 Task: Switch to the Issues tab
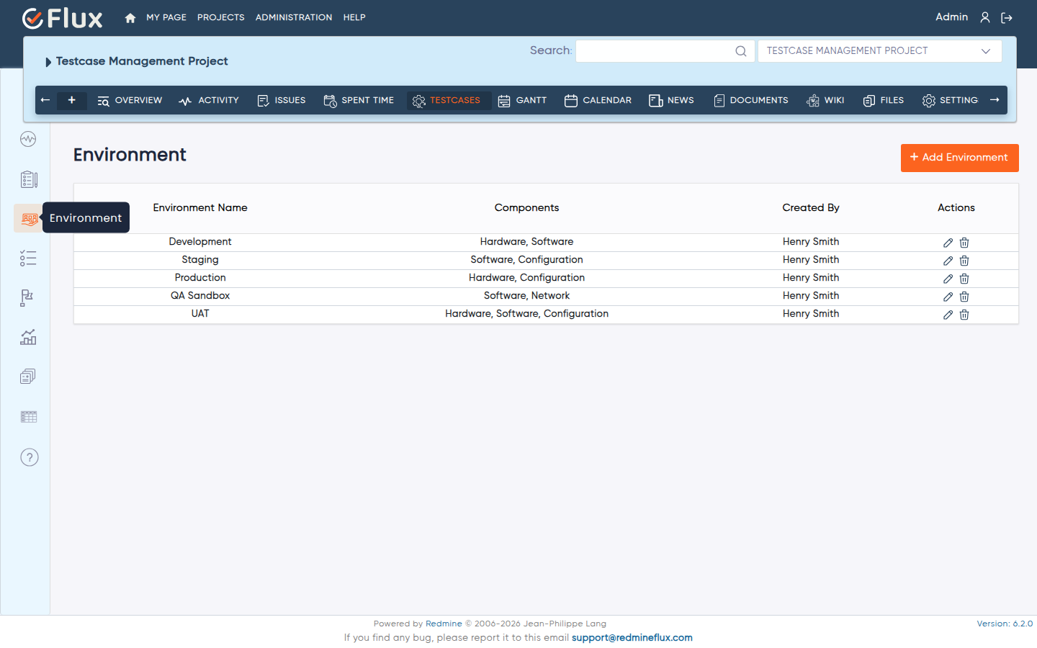282,101
